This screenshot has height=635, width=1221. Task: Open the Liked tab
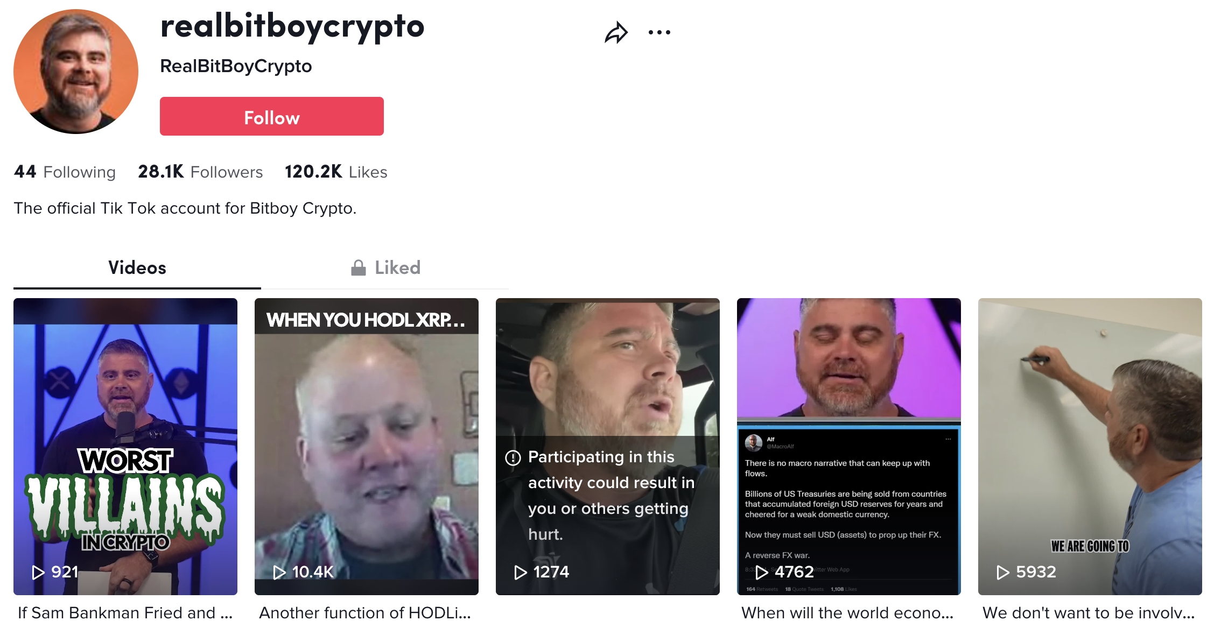(x=385, y=267)
